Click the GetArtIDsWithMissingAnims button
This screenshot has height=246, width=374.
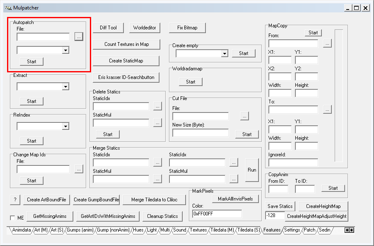point(108,216)
